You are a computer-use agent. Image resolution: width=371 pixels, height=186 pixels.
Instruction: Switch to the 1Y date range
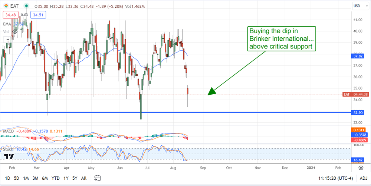(66, 178)
